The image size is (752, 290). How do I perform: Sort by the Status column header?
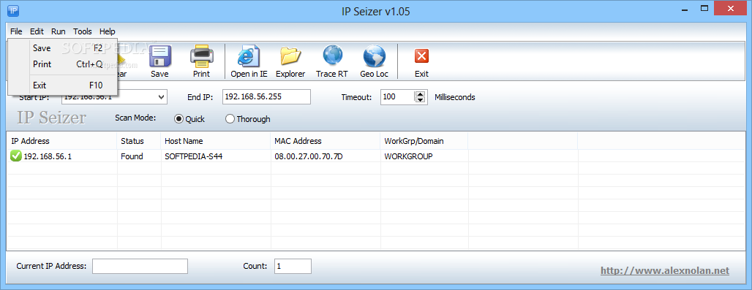139,141
